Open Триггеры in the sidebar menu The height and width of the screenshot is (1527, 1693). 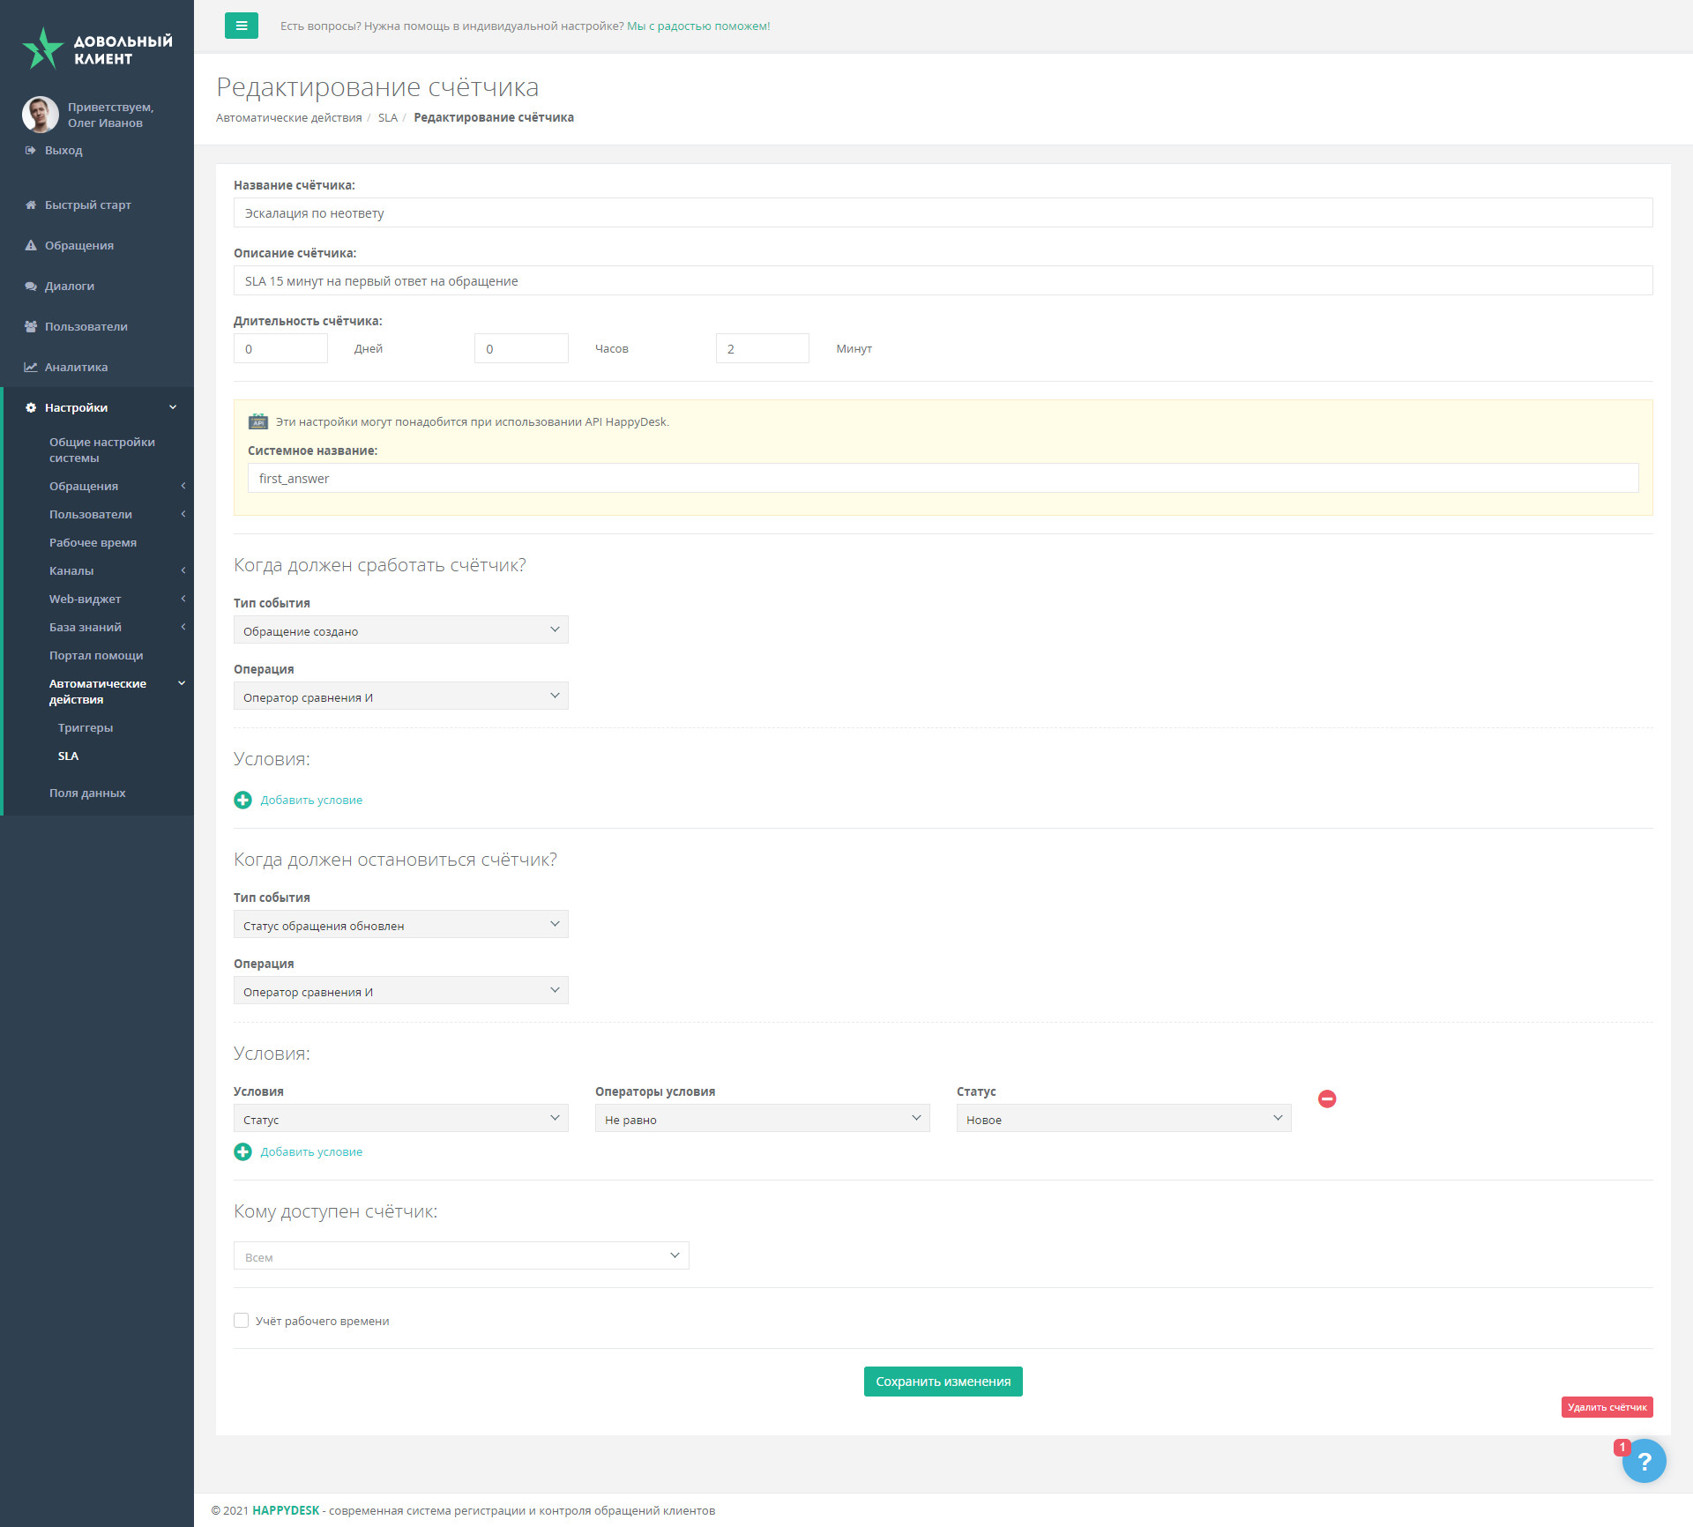pos(86,727)
